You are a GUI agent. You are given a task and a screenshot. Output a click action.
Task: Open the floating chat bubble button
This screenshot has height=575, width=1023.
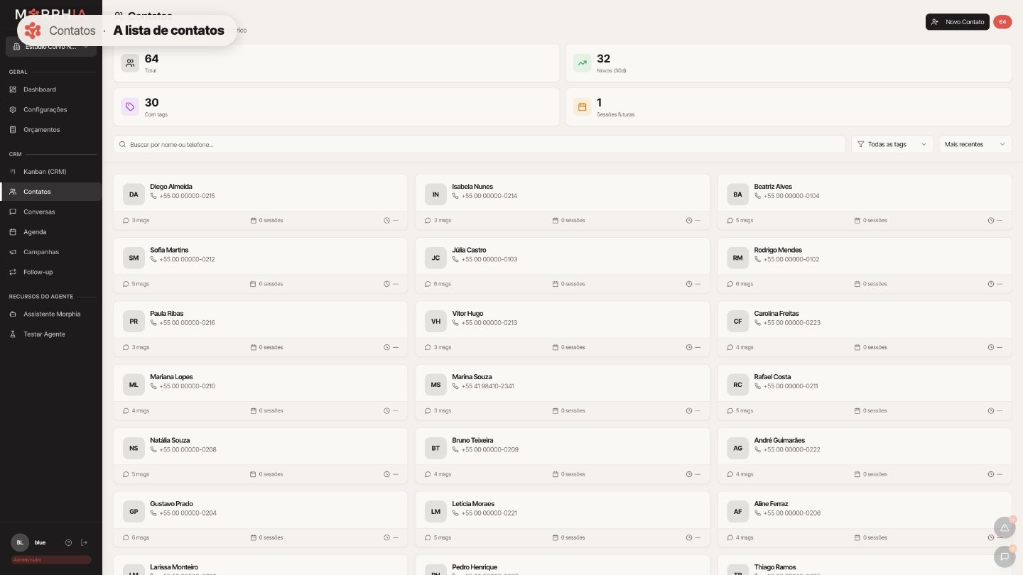pyautogui.click(x=1004, y=557)
